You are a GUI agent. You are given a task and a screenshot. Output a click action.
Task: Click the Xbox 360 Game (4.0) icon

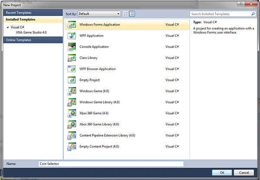[x=72, y=113]
